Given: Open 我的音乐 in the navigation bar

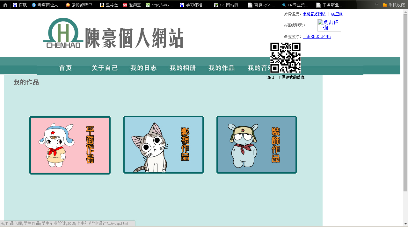Looking at the screenshot, I should (x=259, y=68).
